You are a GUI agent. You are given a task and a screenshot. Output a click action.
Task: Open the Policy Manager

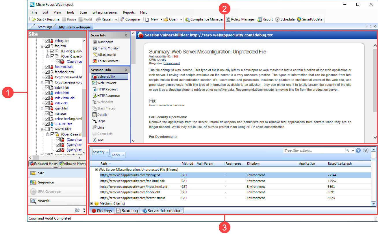(240, 19)
